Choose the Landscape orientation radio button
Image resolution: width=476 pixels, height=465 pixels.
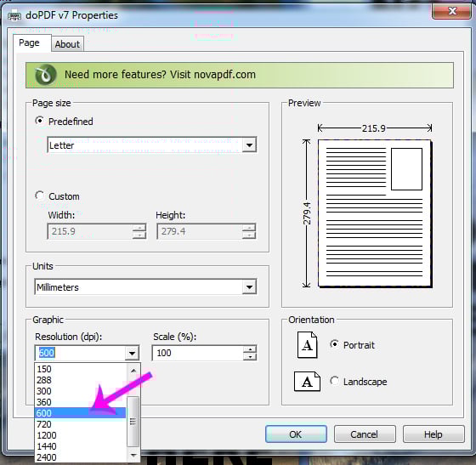(x=334, y=381)
